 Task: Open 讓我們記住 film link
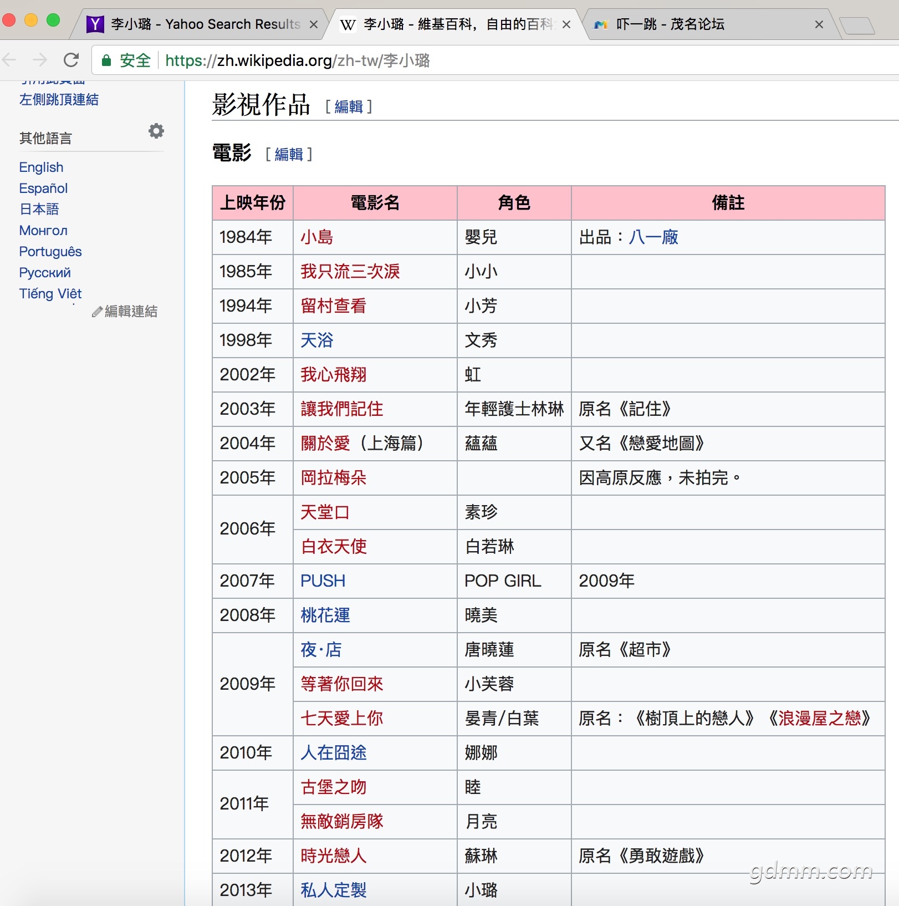(342, 409)
